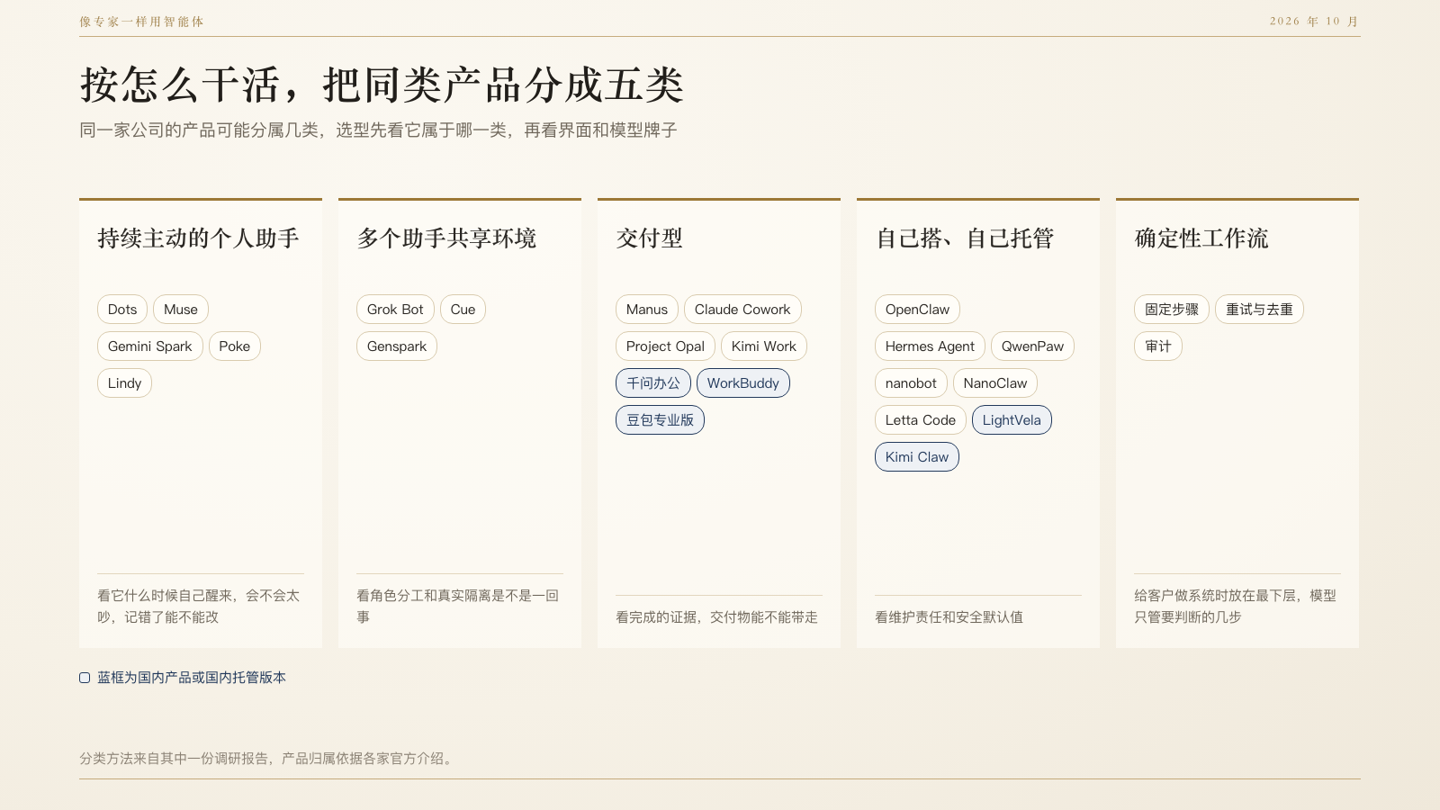1440x810 pixels.
Task: Click the header text 像专家一样用智能体
Action: coord(141,22)
